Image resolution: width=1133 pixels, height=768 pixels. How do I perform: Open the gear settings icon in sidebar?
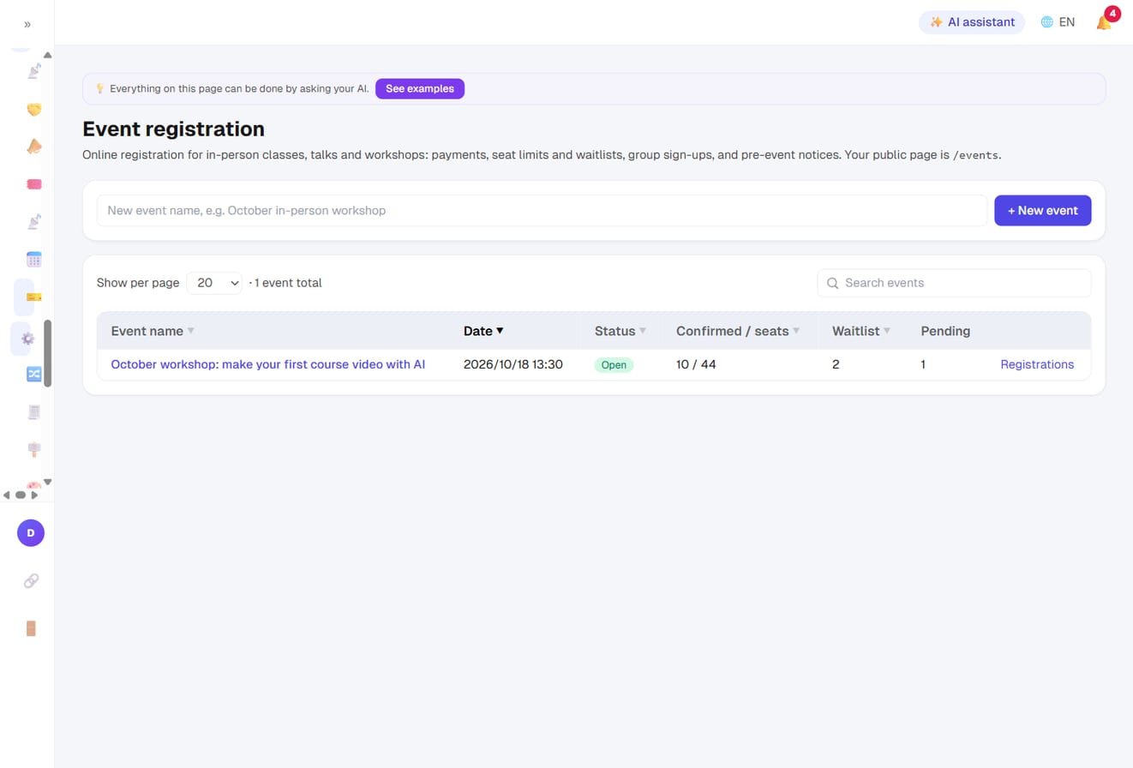(x=27, y=339)
